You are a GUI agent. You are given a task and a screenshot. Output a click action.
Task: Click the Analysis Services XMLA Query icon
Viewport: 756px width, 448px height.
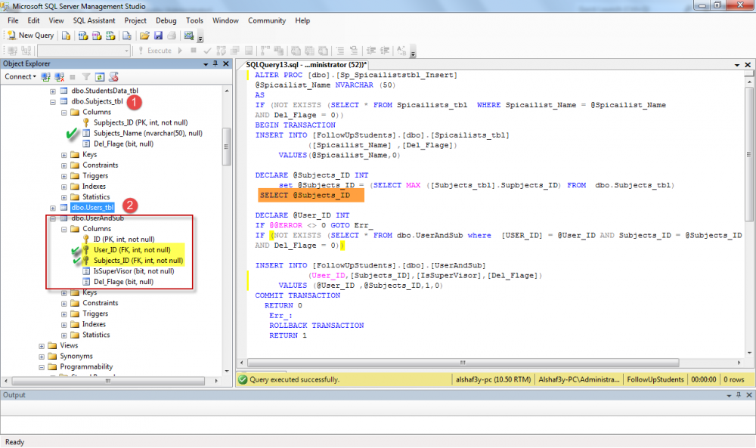(x=110, y=36)
